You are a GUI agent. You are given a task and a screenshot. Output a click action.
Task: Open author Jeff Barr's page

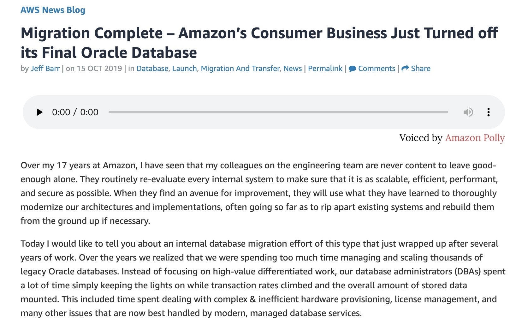(45, 69)
